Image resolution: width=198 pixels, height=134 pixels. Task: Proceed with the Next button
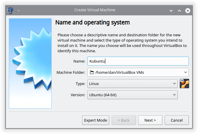tap(150, 120)
